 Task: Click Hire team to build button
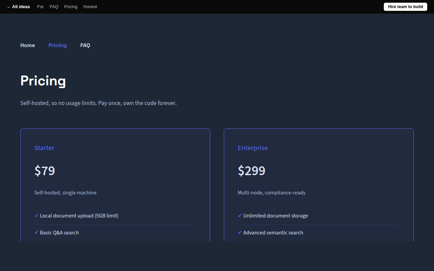click(406, 7)
